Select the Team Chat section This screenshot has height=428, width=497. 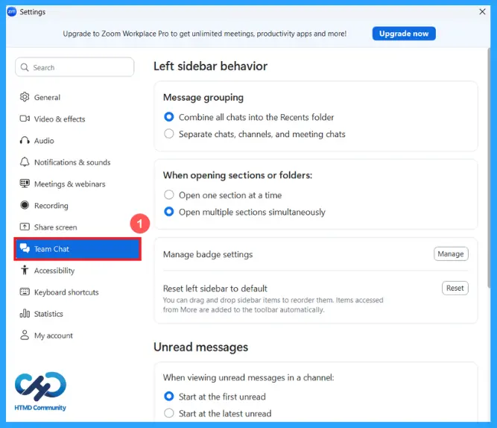pos(77,249)
